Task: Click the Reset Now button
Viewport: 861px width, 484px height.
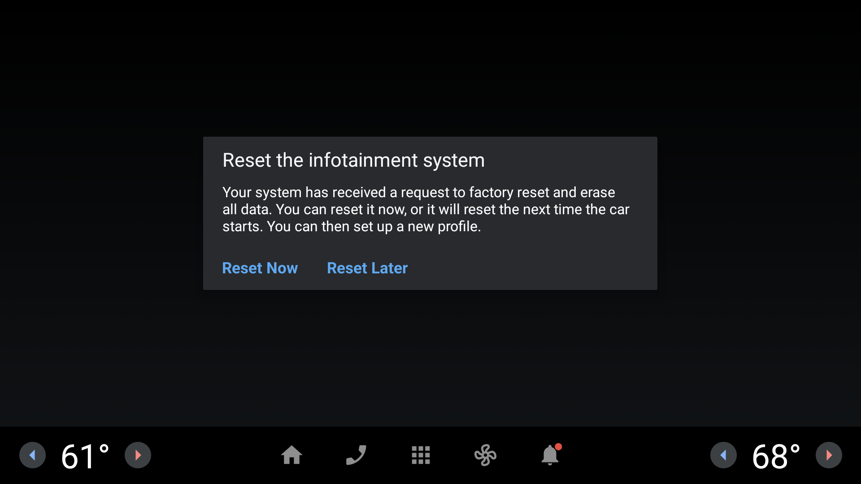Action: [x=260, y=268]
